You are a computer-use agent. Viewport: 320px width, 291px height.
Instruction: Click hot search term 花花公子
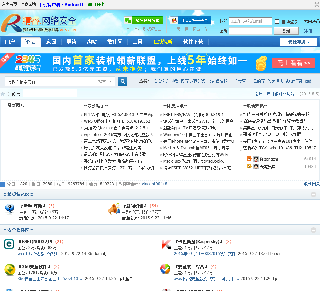point(161,81)
